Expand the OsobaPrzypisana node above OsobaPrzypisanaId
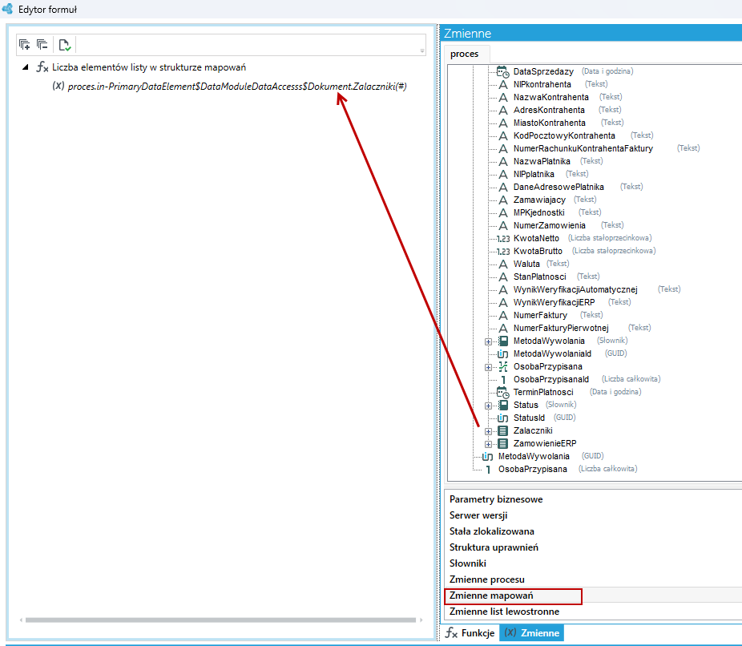This screenshot has width=742, height=646. pyautogui.click(x=488, y=367)
